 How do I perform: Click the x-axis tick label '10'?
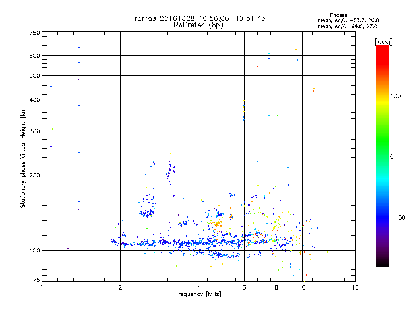click(302, 287)
